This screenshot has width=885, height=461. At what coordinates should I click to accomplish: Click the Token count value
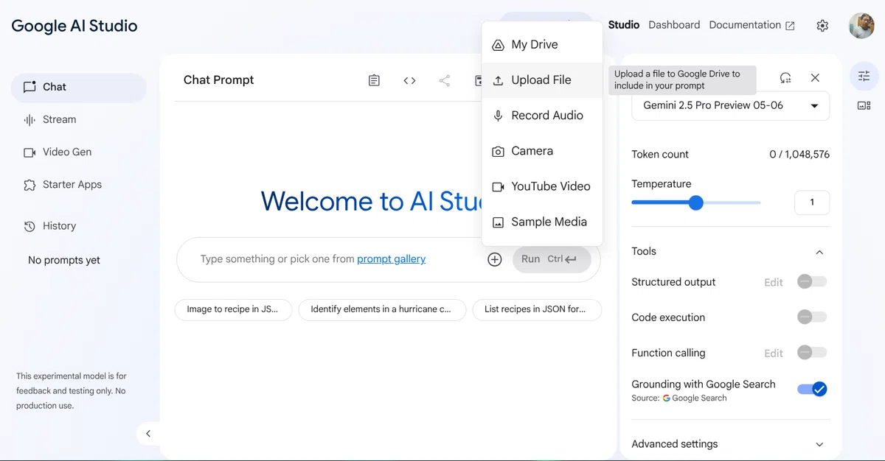coord(799,155)
